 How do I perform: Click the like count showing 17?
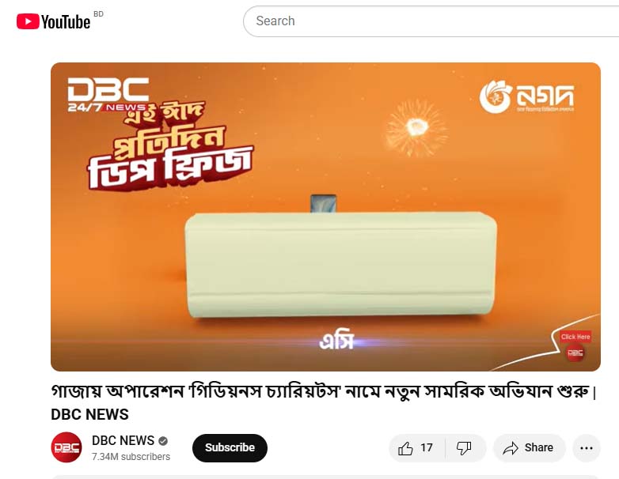427,448
